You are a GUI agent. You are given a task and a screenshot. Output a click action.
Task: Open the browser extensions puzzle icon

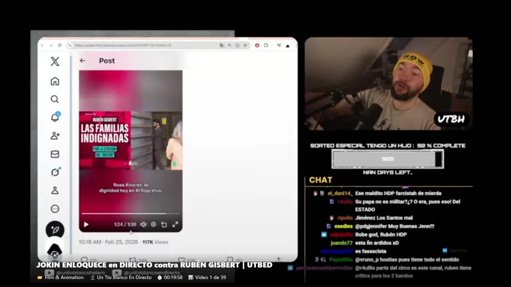point(266,45)
